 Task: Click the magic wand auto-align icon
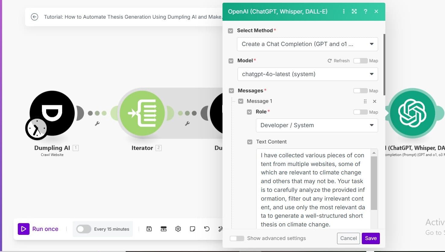(220, 229)
